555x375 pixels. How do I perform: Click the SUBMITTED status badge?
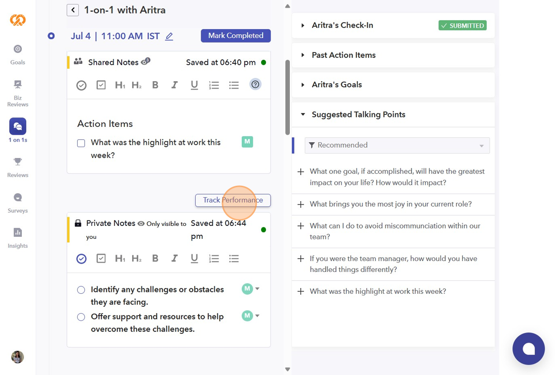[463, 25]
